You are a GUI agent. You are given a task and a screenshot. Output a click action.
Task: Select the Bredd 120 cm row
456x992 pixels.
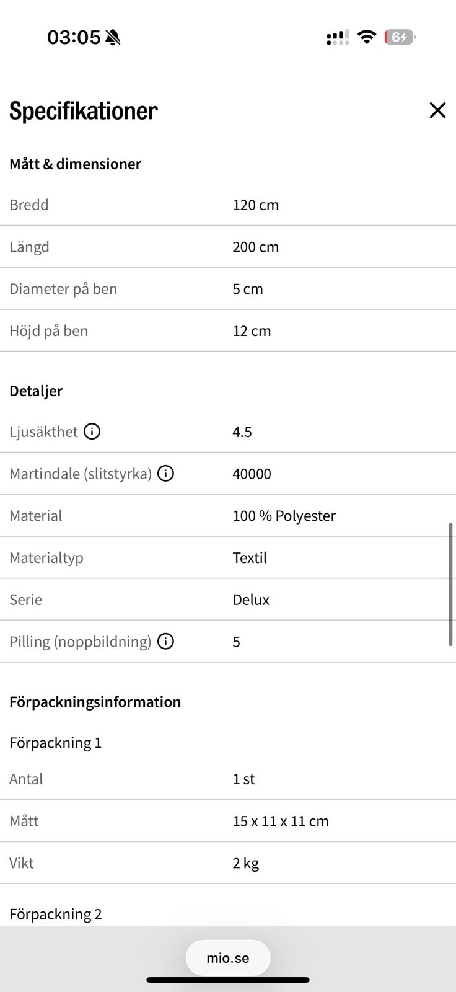tap(228, 205)
